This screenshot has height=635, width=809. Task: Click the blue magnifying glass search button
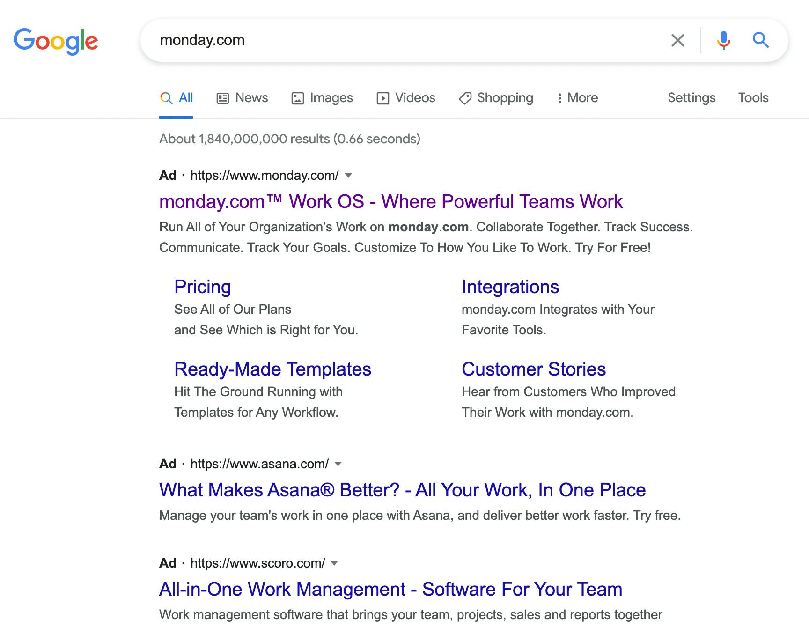[x=760, y=40]
